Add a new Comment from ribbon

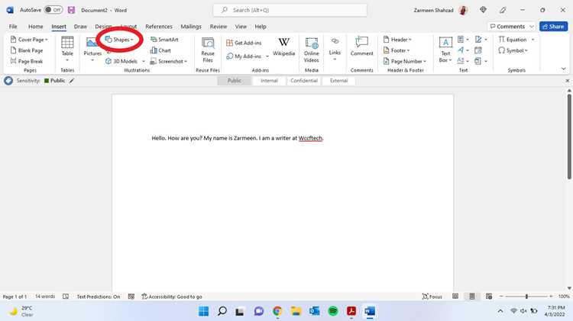tap(361, 47)
